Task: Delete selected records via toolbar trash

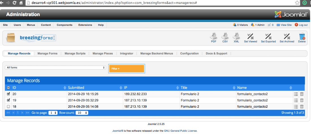Action: pos(302,38)
